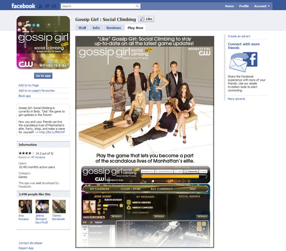This screenshot has height=251, width=286.
Task: Click the Facebook logo in the header
Action: click(23, 6)
